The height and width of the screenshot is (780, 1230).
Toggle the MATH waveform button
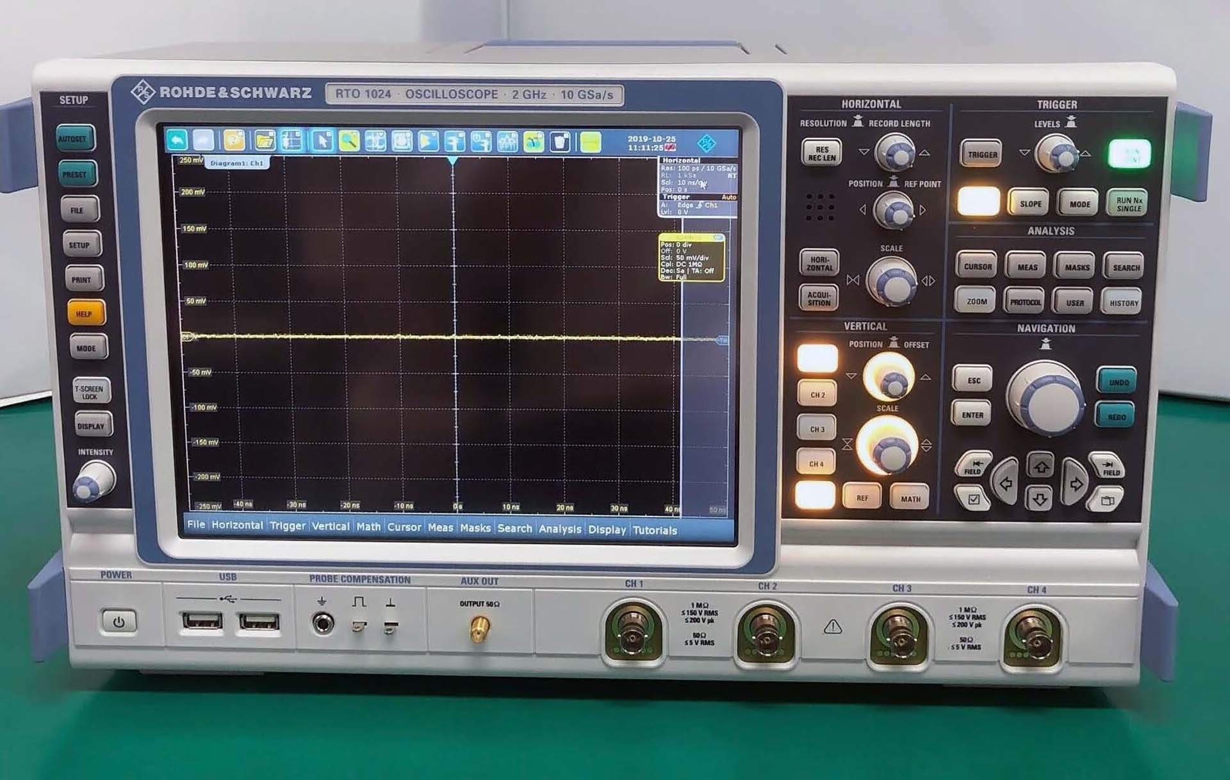(x=910, y=498)
